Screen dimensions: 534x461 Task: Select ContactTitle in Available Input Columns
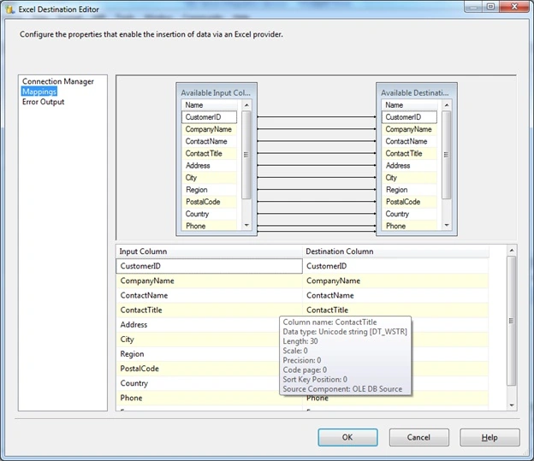coord(209,154)
